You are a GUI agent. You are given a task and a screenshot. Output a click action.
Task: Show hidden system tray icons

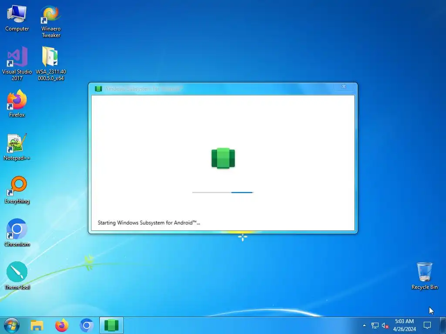[364, 325]
